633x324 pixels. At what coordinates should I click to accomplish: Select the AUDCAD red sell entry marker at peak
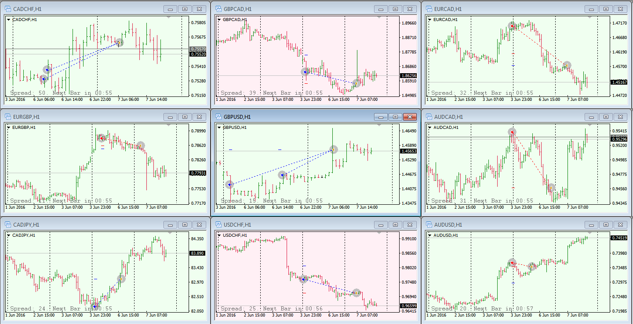[x=512, y=132]
